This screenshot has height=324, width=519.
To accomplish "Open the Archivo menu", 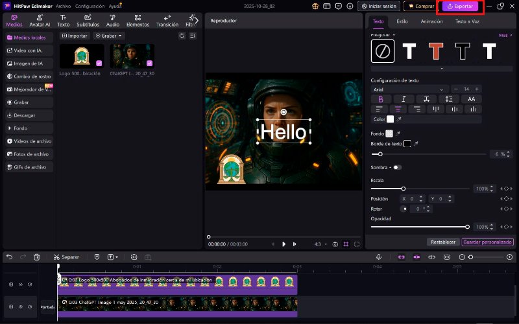I will click(x=63, y=6).
